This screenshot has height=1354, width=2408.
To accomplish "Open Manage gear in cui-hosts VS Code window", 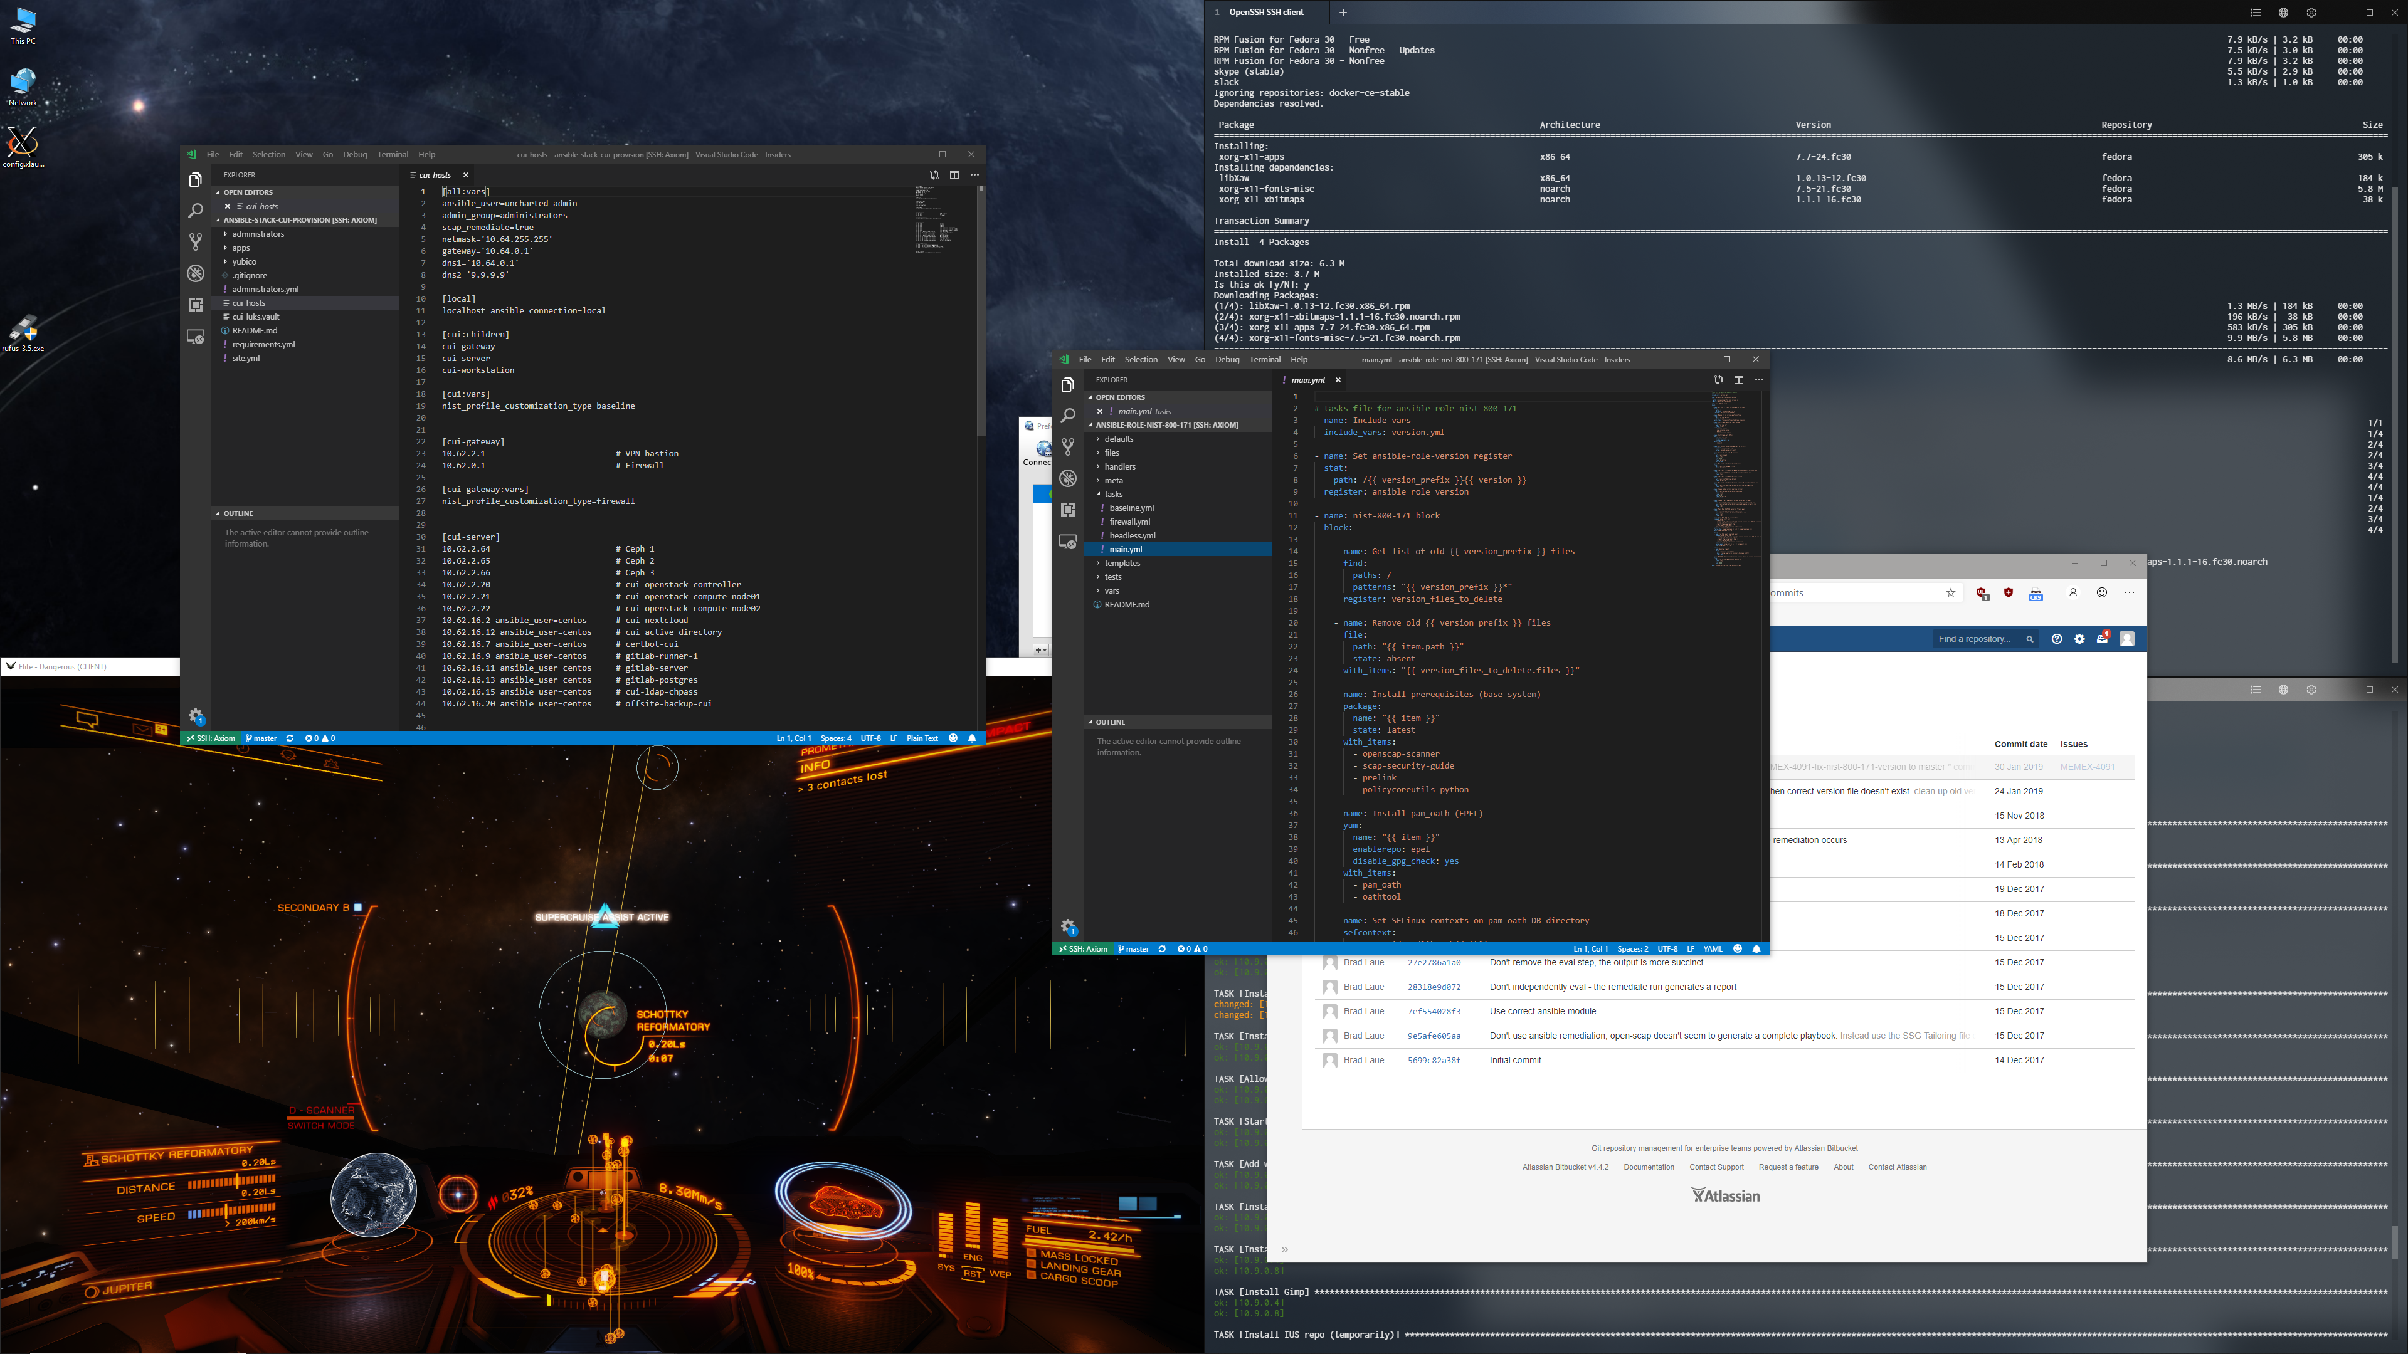I will [196, 716].
